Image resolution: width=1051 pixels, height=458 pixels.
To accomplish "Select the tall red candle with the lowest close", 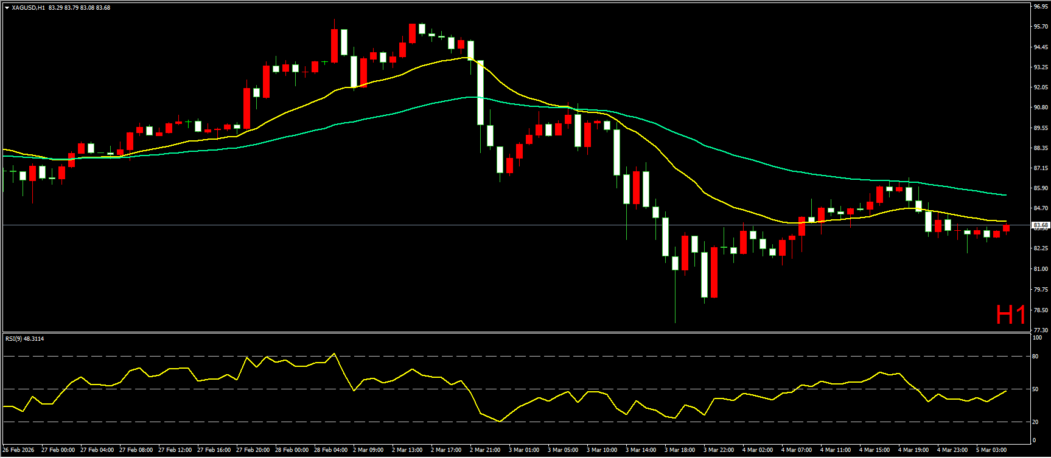I will (714, 272).
